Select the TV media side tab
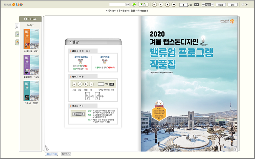 point(17,34)
